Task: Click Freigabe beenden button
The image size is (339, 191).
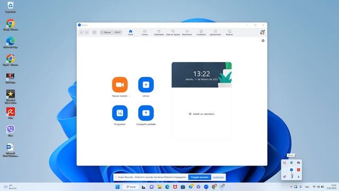Action: [x=200, y=177]
